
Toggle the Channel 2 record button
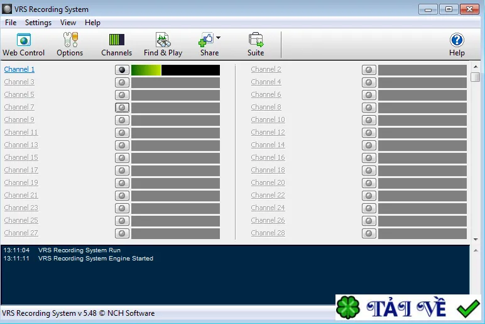point(369,70)
